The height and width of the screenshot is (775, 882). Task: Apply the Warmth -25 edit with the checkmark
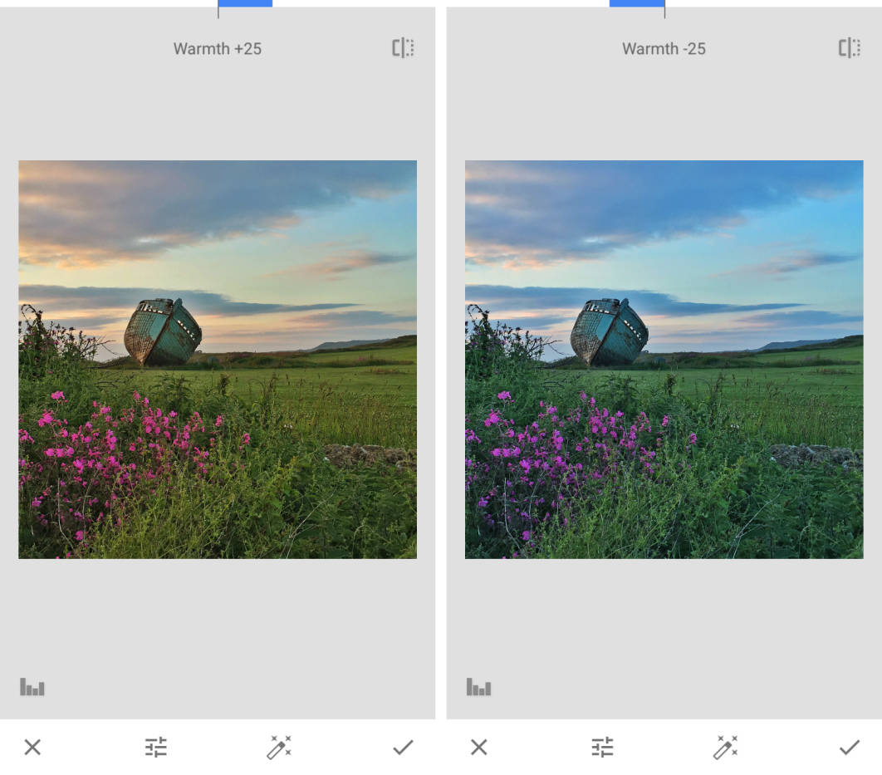click(x=850, y=747)
